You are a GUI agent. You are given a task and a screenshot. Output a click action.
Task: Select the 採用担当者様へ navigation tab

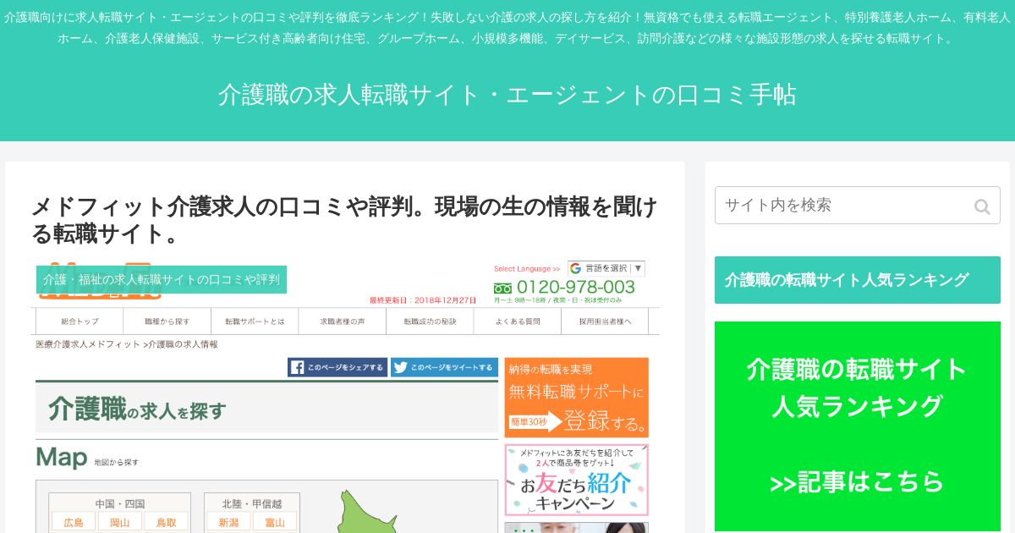[605, 321]
